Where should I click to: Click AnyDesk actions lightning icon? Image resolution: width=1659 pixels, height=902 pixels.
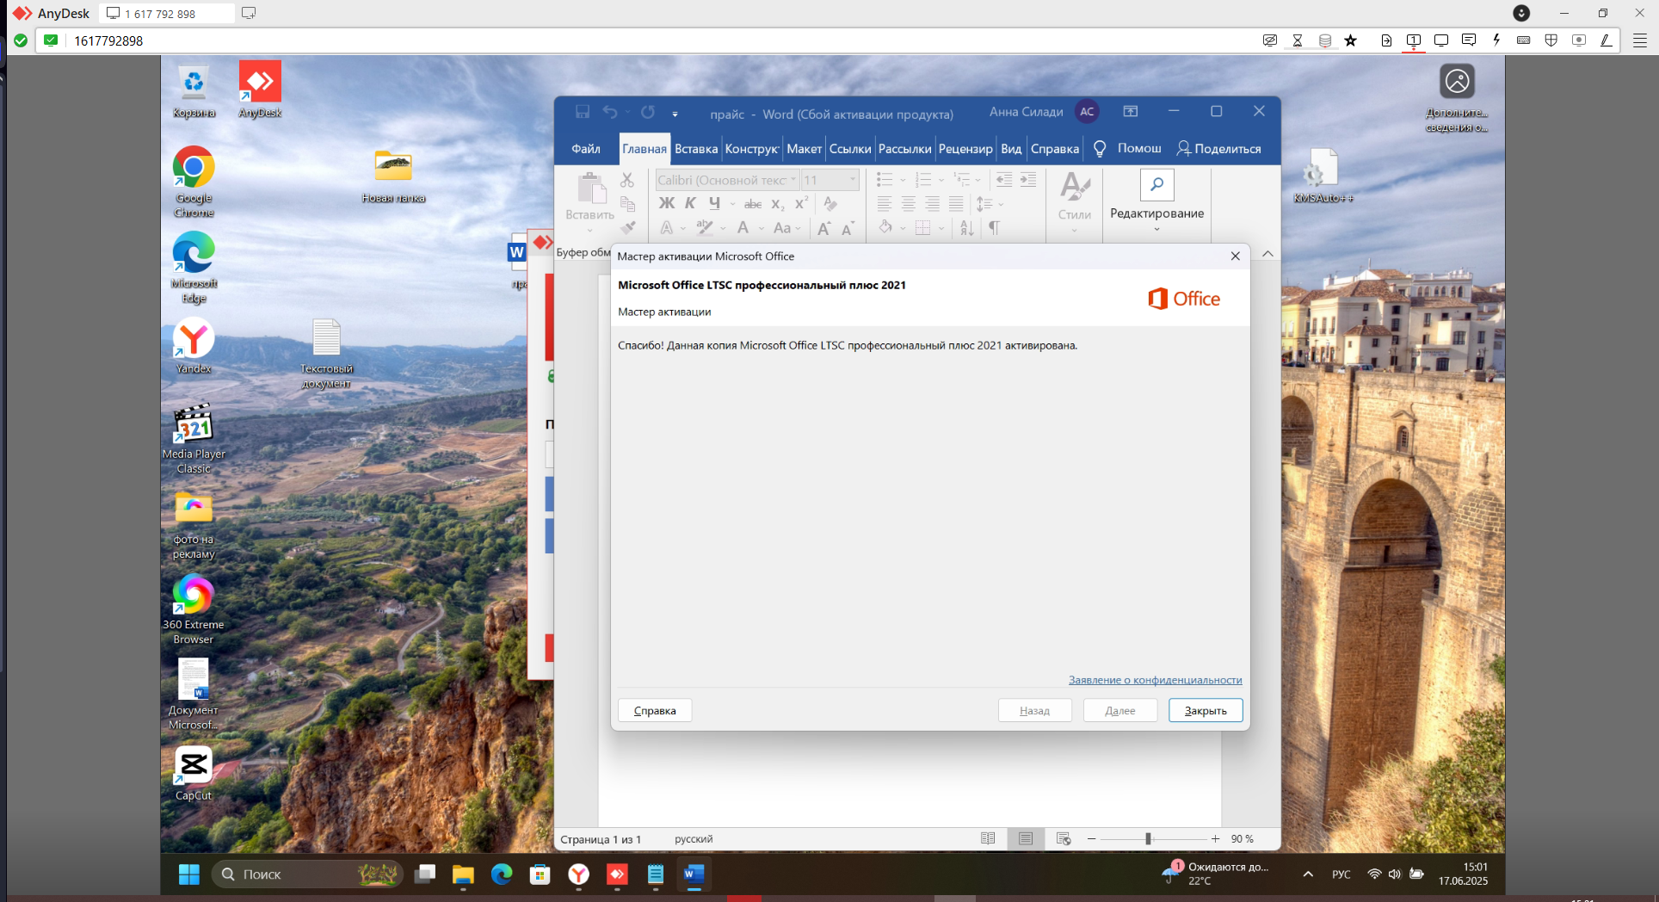pos(1496,40)
